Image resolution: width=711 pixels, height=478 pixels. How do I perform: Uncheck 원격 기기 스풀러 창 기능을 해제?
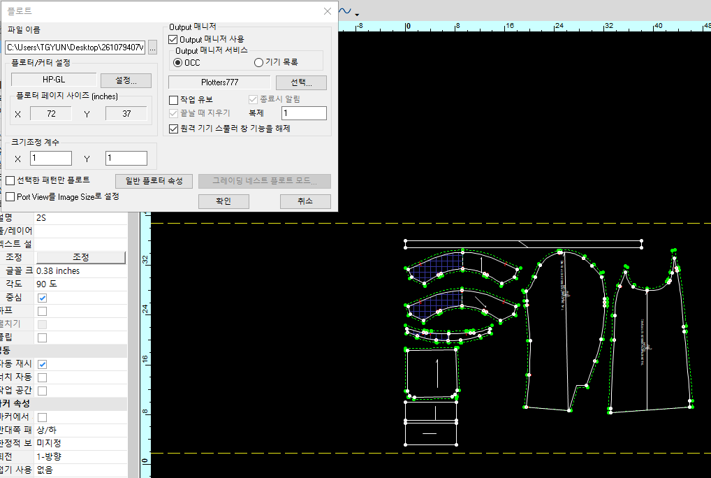click(174, 129)
